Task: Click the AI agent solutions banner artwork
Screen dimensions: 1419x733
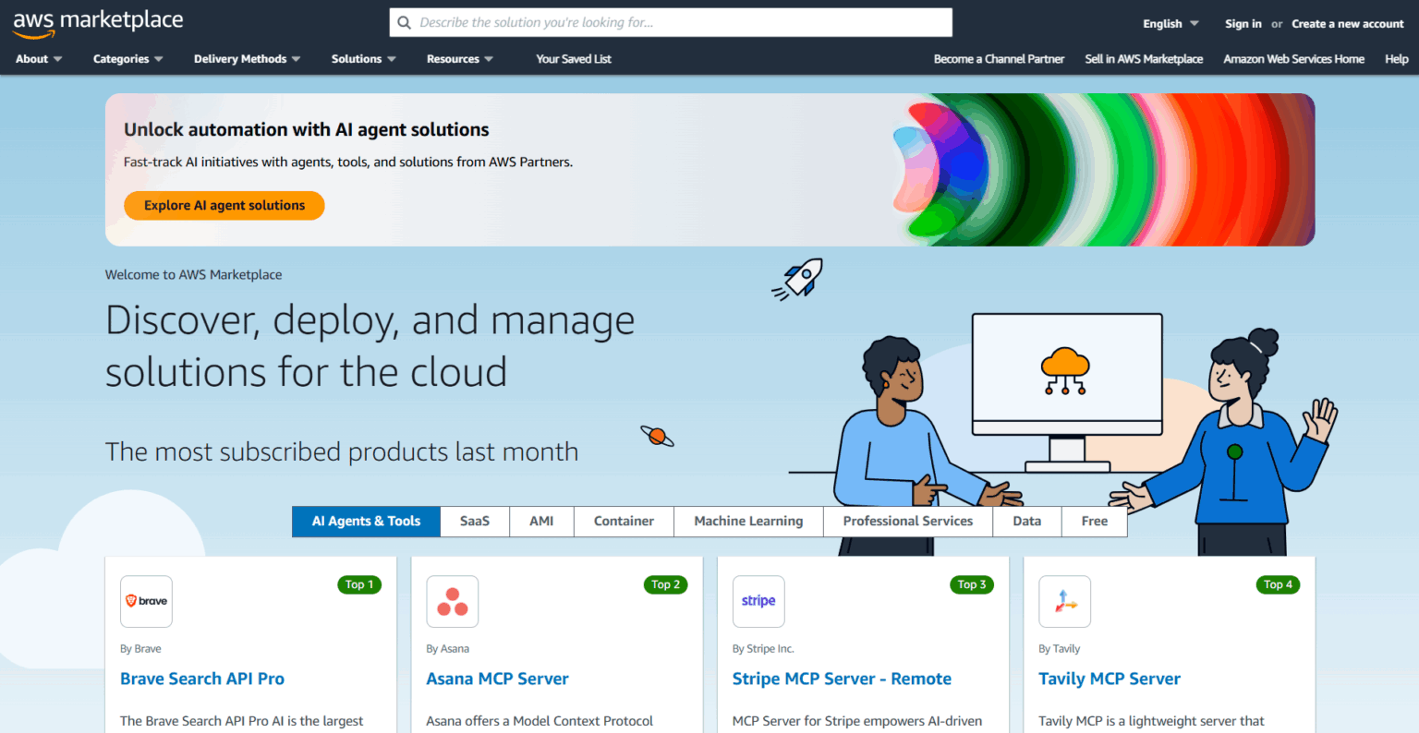Action: click(1104, 170)
